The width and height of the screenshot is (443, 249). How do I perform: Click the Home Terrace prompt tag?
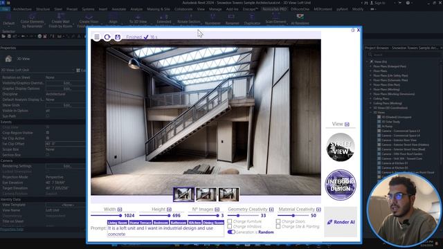coord(141,223)
